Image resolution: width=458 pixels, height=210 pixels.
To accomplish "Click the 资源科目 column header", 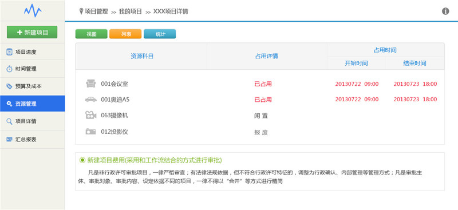I will pos(142,57).
